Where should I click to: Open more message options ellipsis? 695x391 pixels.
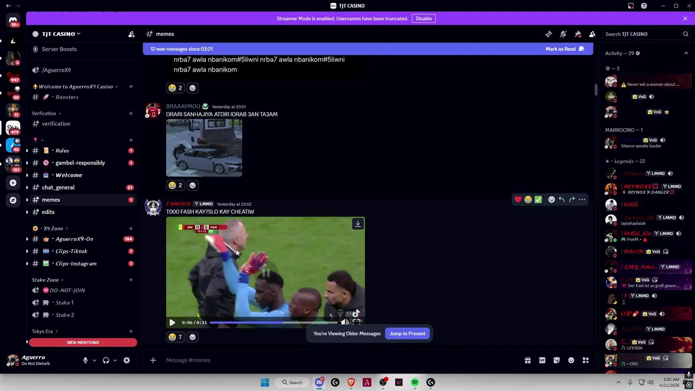(x=582, y=199)
